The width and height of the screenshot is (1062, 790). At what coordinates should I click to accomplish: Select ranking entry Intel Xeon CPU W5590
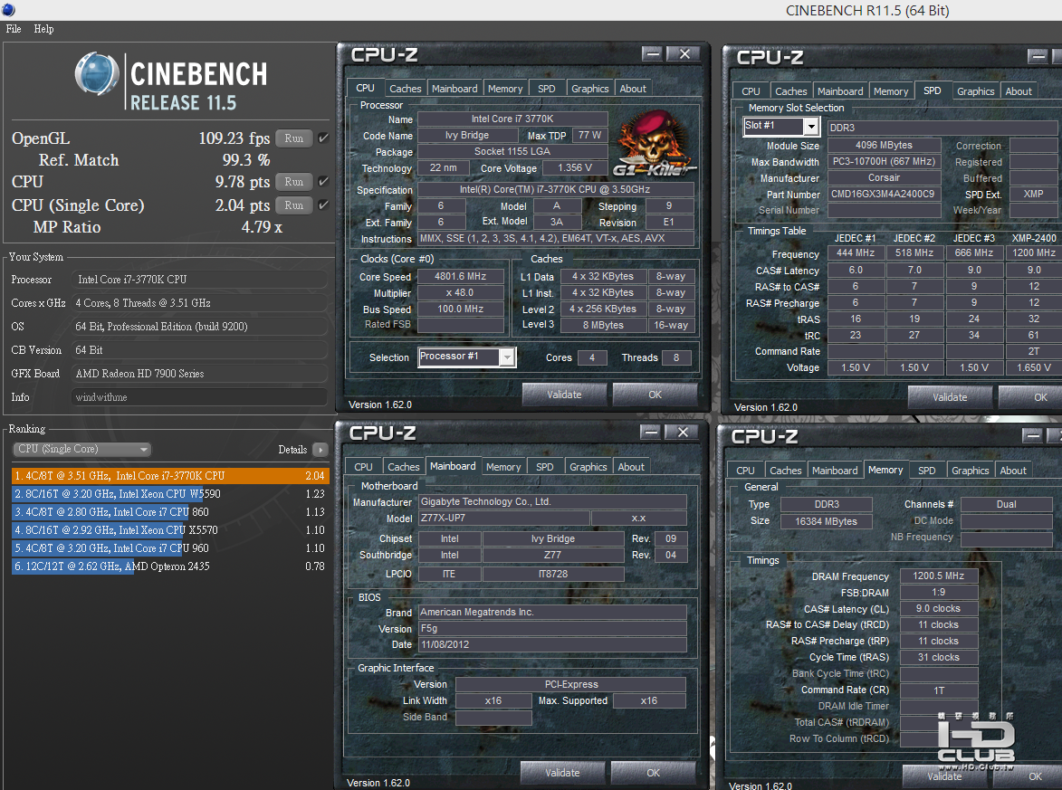click(x=170, y=493)
